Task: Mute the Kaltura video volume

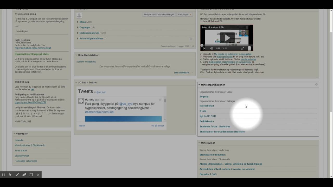Action: (211, 48)
